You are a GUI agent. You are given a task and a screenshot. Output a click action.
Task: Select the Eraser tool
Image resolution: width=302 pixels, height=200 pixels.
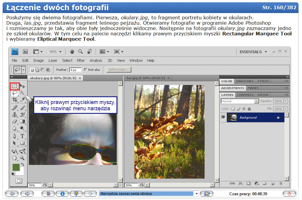14,121
